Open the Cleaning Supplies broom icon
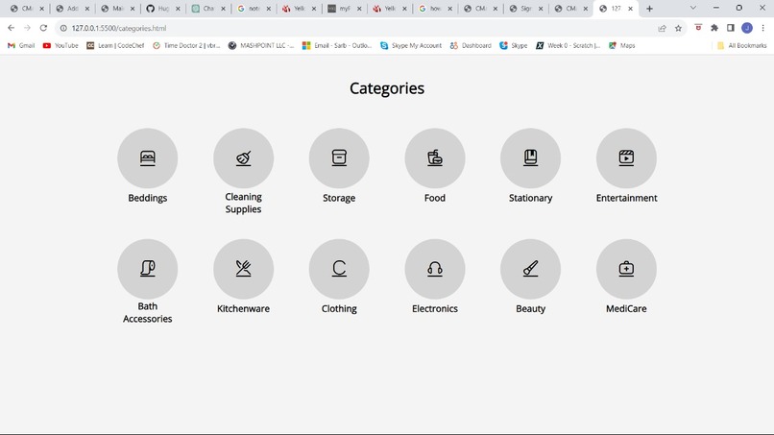The width and height of the screenshot is (774, 435). (243, 158)
